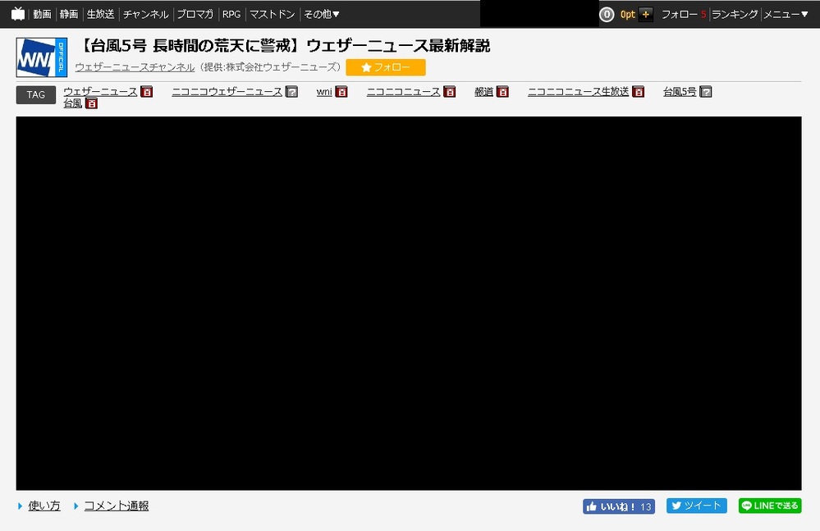Click question-mark icon beside ニコニコウェザーニュース tag

291,92
